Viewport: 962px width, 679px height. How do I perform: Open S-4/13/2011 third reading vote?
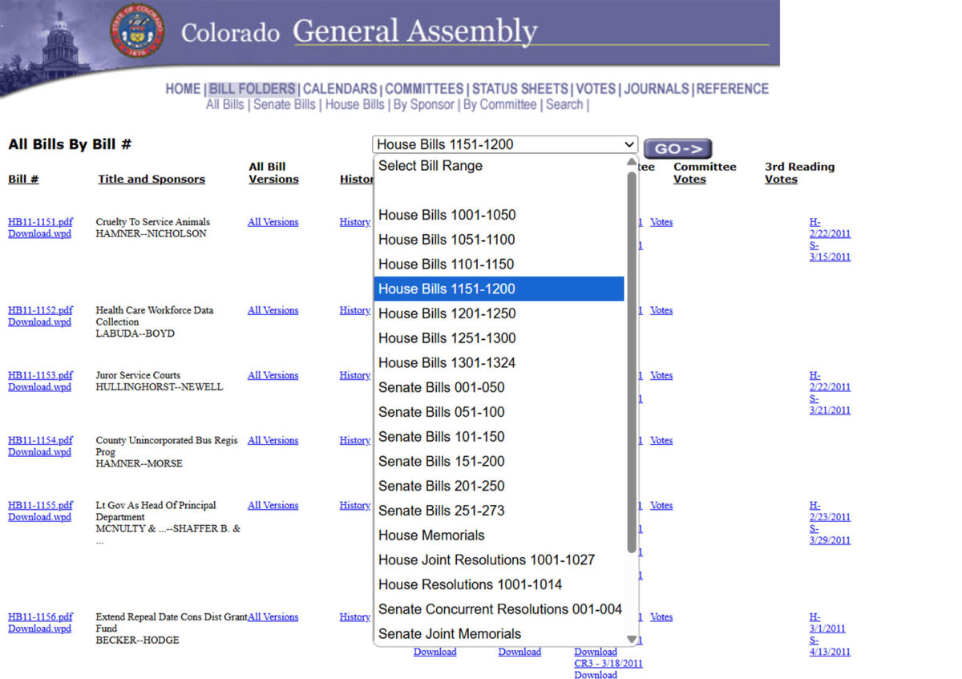pos(830,646)
